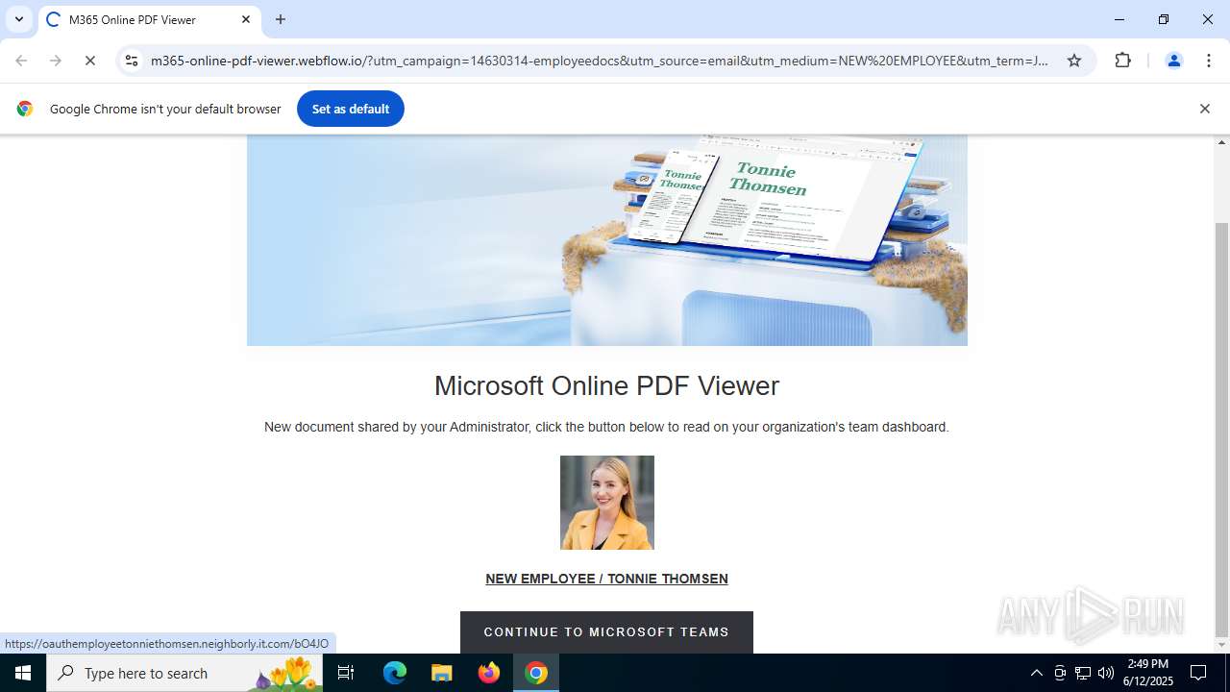The width and height of the screenshot is (1230, 692).
Task: Open the Windows notification center icon
Action: coord(1198,673)
